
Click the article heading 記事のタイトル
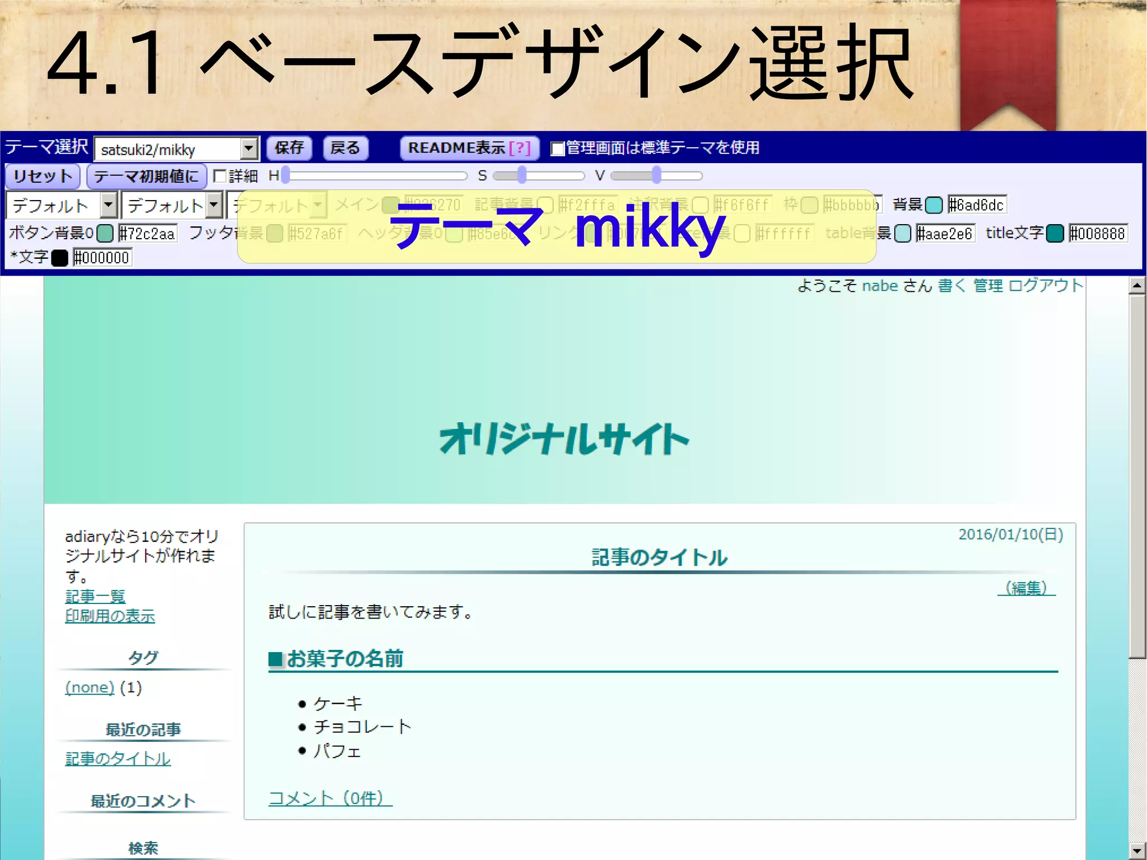660,557
